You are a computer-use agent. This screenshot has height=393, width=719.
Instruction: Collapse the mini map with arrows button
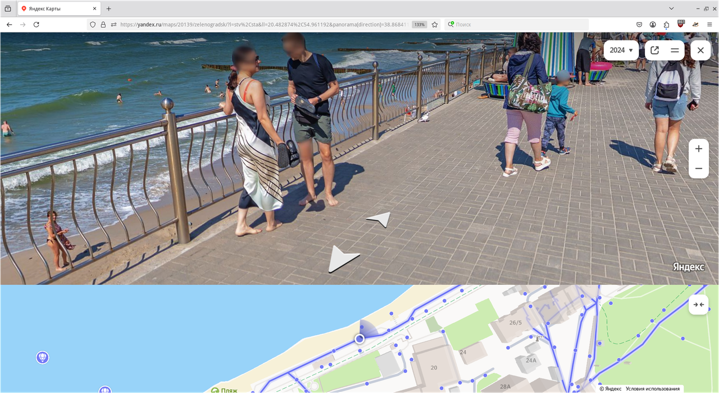pyautogui.click(x=699, y=304)
